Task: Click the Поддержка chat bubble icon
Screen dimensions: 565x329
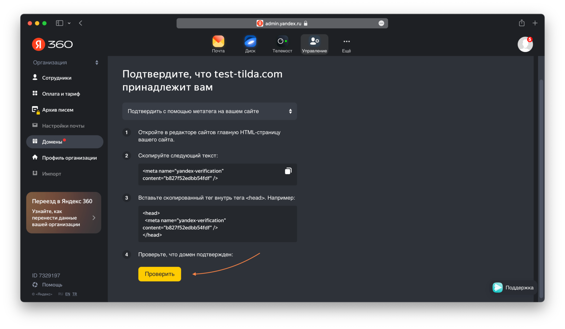Action: (x=498, y=288)
